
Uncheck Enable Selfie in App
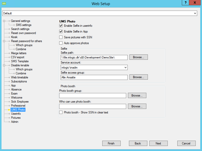(x=61, y=32)
